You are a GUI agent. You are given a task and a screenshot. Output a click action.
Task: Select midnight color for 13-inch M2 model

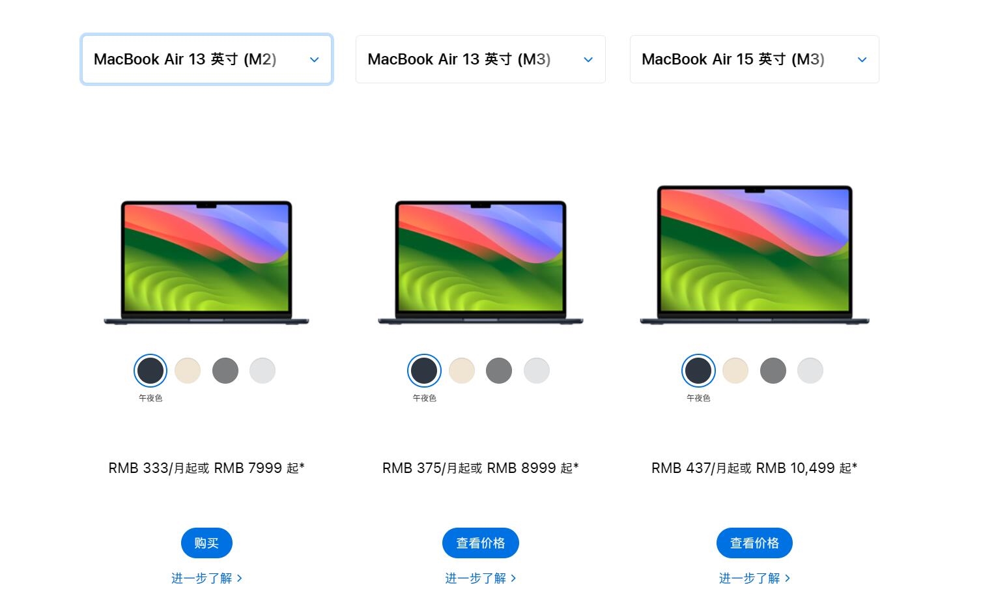pyautogui.click(x=150, y=371)
